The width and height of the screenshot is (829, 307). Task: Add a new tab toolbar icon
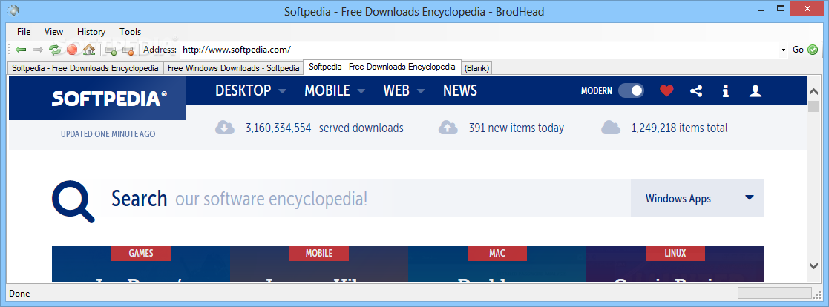tap(111, 50)
